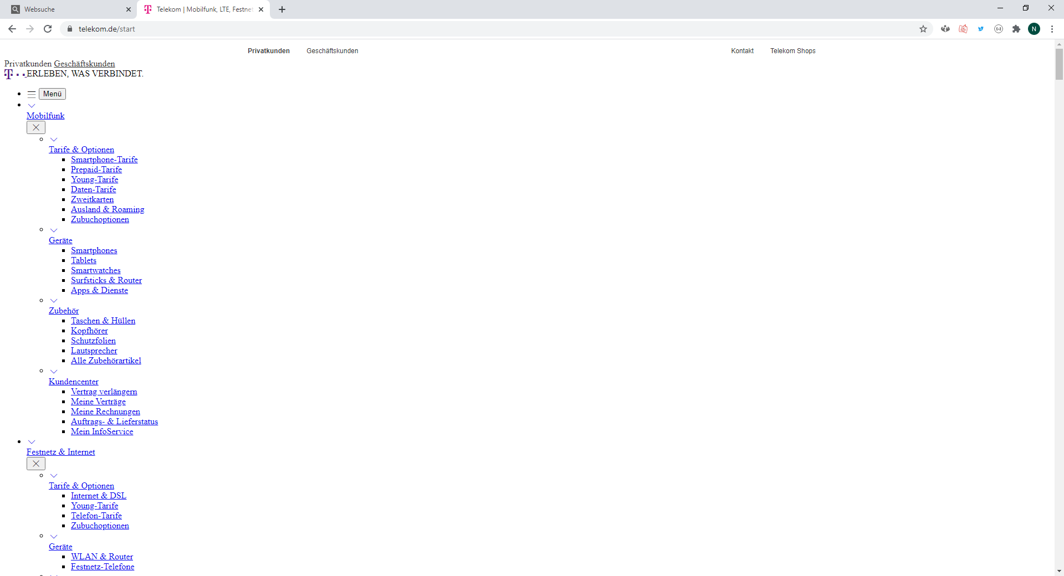The height and width of the screenshot is (576, 1064).
Task: Close the Websuche tab
Action: (129, 9)
